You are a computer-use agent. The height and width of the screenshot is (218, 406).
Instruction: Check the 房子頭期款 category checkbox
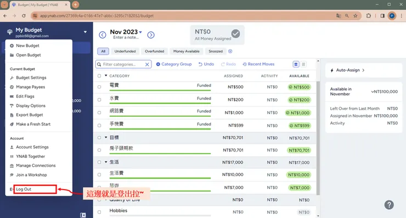(x=99, y=150)
